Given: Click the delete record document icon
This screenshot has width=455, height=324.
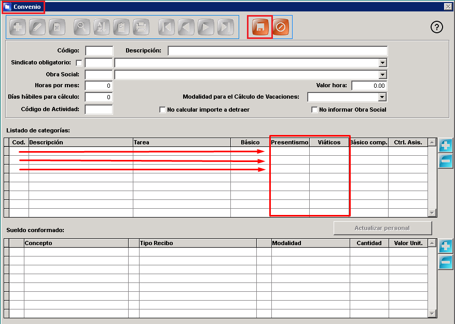Looking at the screenshot, I should pyautogui.click(x=57, y=28).
